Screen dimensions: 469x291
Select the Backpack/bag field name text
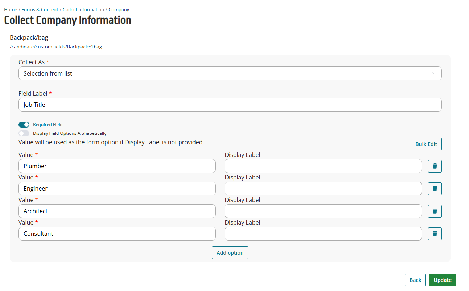coord(29,37)
